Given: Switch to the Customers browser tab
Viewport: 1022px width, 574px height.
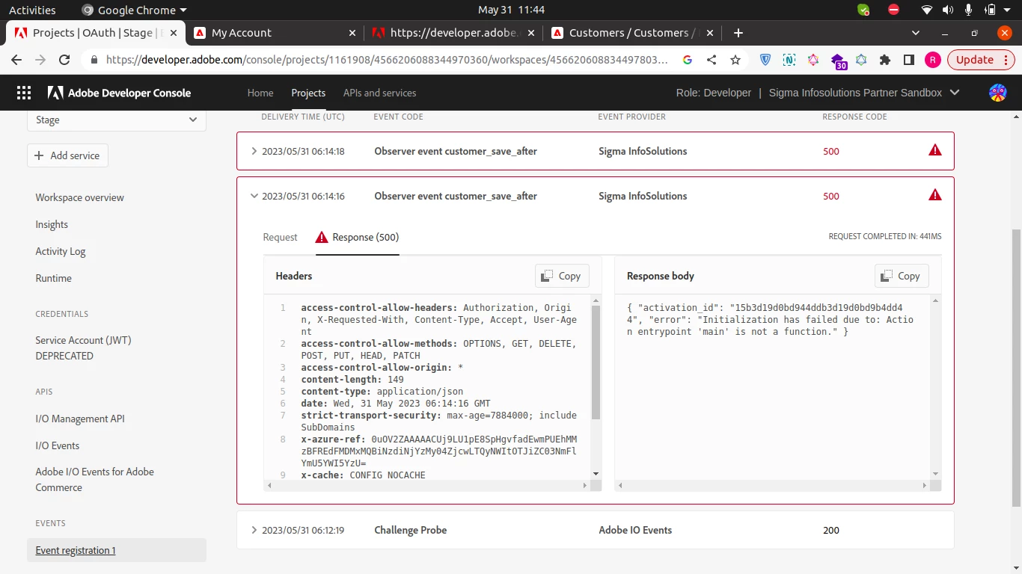Looking at the screenshot, I should pyautogui.click(x=633, y=33).
